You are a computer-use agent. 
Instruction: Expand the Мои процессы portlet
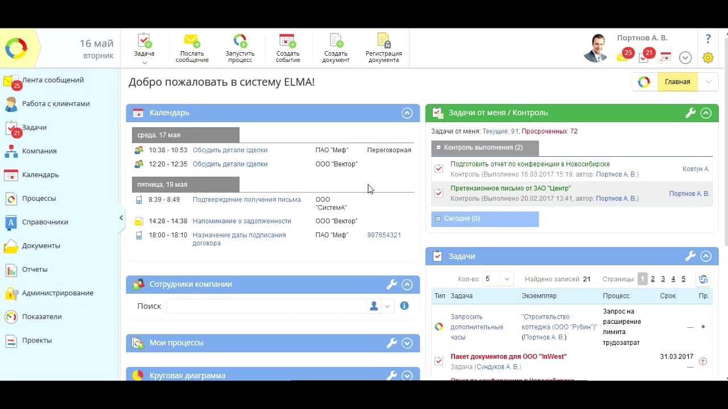pyautogui.click(x=407, y=343)
